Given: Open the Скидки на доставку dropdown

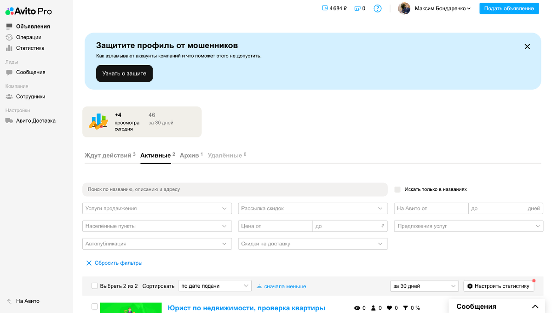Looking at the screenshot, I should [x=313, y=244].
